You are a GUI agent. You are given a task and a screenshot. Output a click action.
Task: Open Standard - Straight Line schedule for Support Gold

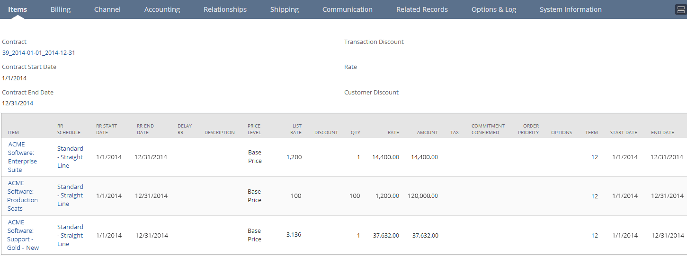tap(70, 235)
